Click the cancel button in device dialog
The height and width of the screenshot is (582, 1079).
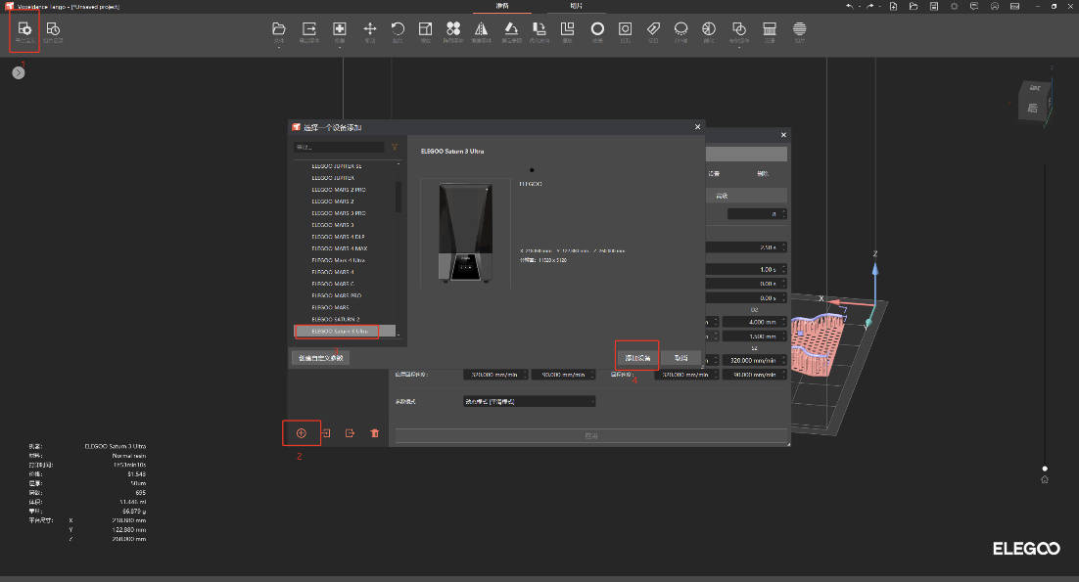(680, 358)
